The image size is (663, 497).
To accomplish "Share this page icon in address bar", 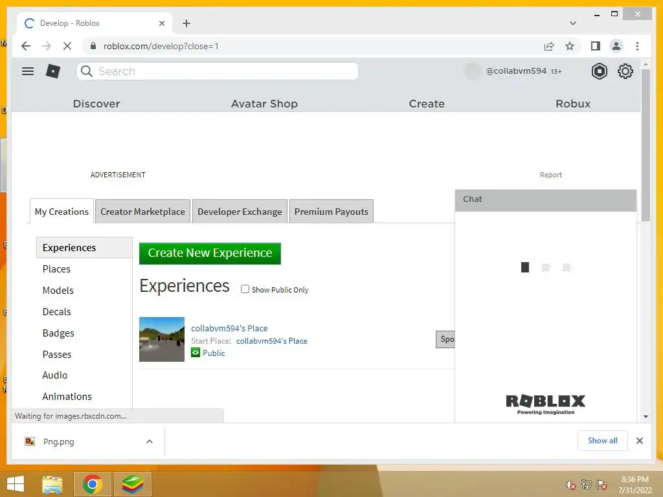I will coord(549,46).
